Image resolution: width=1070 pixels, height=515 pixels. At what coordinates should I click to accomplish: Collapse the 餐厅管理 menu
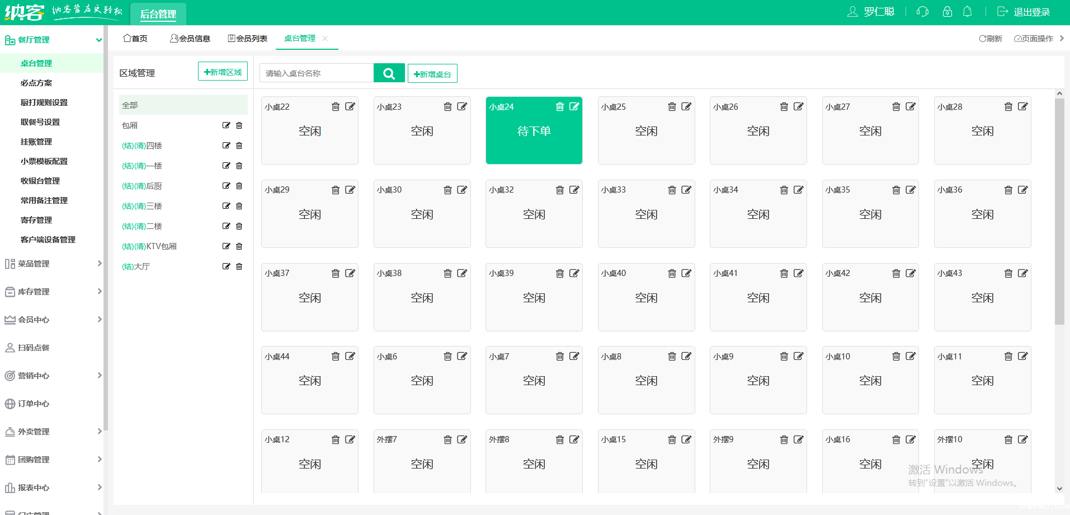point(99,40)
